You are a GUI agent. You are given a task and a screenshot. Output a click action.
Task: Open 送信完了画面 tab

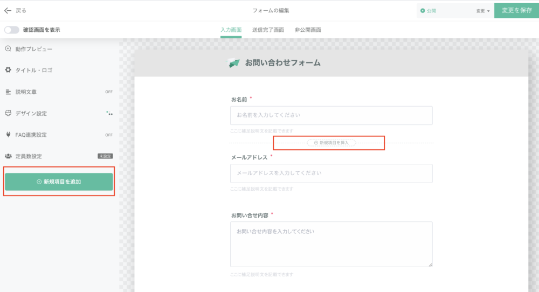click(268, 30)
